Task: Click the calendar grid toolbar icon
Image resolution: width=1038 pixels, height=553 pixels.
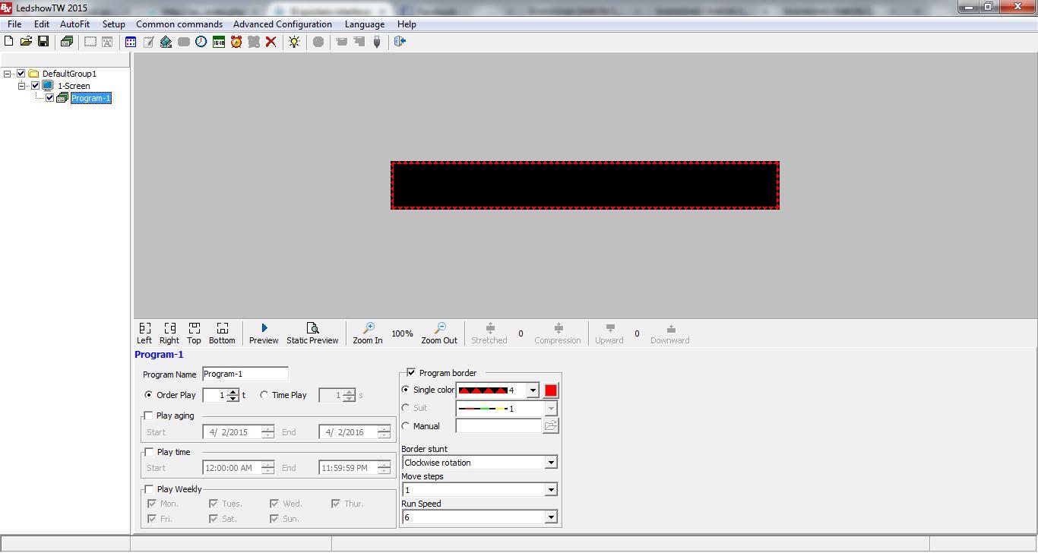Action: click(131, 42)
